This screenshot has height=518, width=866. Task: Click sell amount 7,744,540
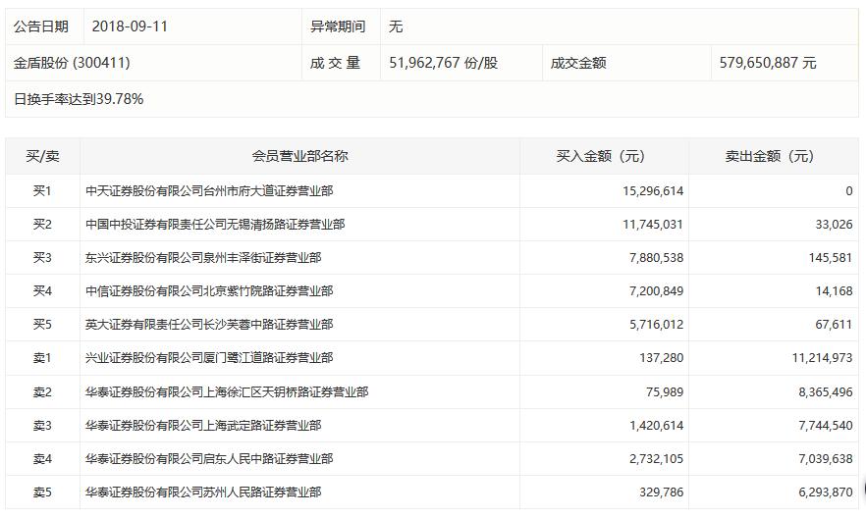(x=826, y=426)
